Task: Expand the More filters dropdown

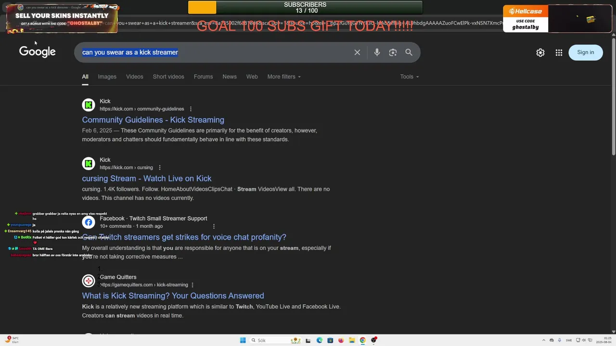Action: (x=284, y=77)
